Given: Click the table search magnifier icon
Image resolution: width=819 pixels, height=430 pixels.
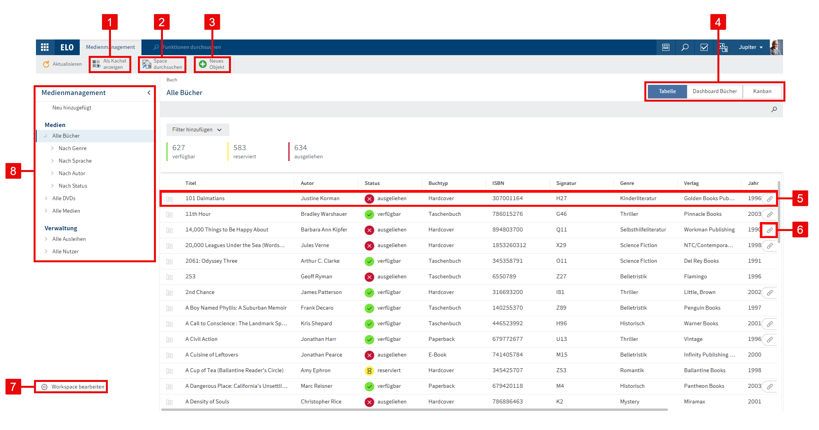Looking at the screenshot, I should 774,109.
